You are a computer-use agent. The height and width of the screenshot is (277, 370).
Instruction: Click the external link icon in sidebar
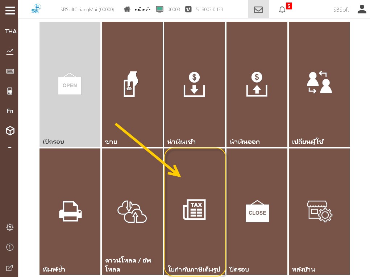click(x=10, y=268)
